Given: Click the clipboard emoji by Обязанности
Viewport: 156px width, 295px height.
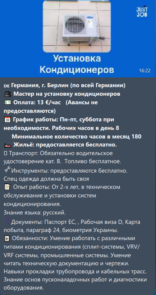Looking at the screenshot, I should tap(7, 239).
